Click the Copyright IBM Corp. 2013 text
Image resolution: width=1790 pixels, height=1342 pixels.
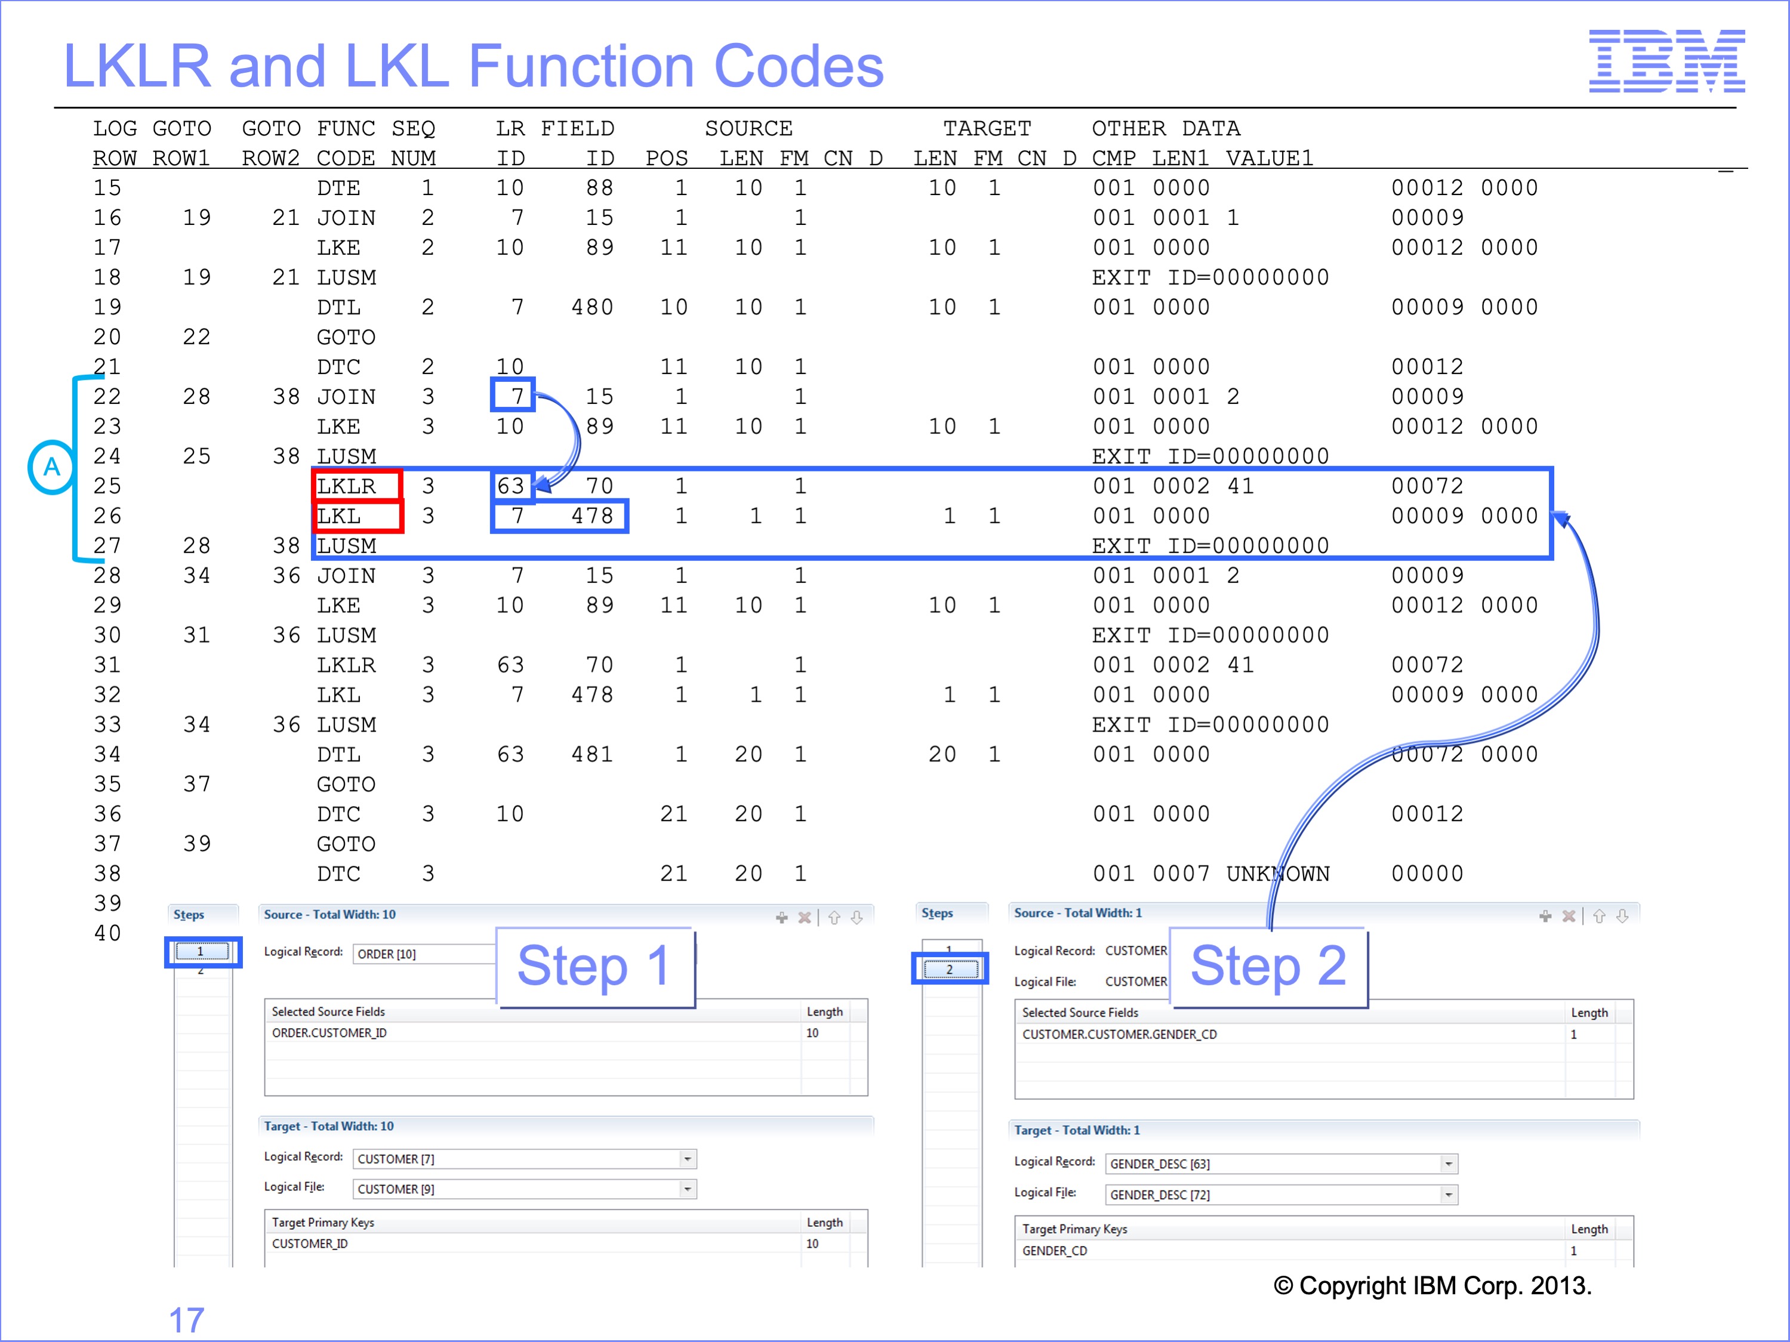point(1432,1285)
